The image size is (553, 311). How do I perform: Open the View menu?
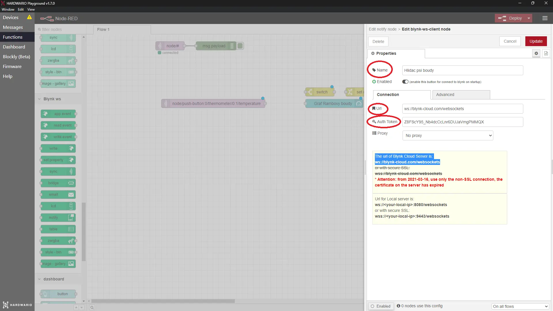click(31, 10)
